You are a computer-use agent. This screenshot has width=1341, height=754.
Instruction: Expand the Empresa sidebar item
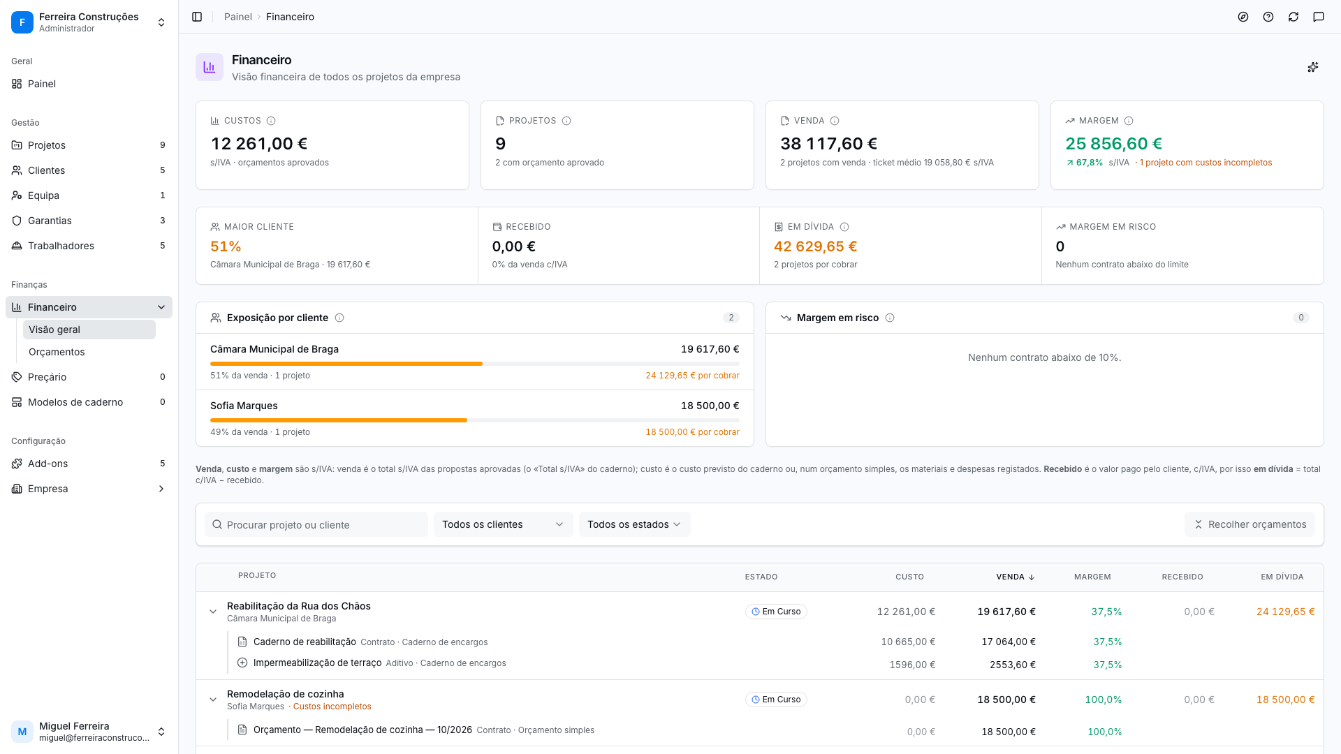coord(161,489)
